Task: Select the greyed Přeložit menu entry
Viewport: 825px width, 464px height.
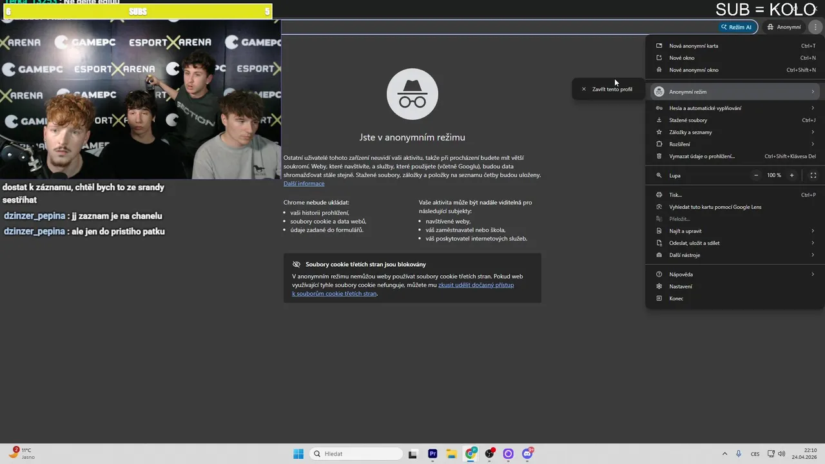Action: click(x=735, y=219)
